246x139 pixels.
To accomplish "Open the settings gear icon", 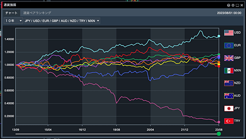I will (x=233, y=5).
